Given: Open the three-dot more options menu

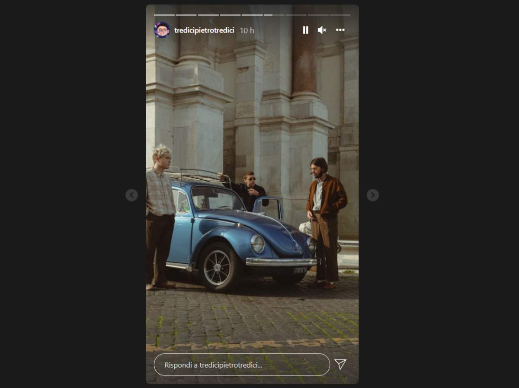Looking at the screenshot, I should point(340,30).
